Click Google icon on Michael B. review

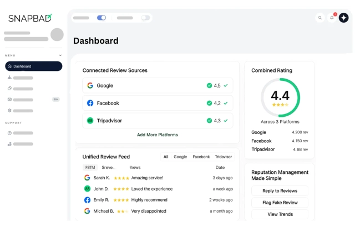(x=87, y=211)
